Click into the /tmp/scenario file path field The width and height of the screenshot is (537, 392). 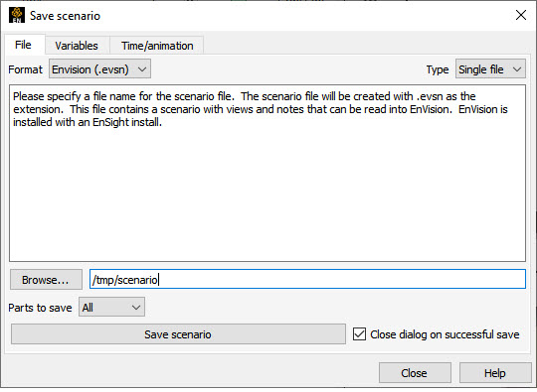tap(307, 279)
